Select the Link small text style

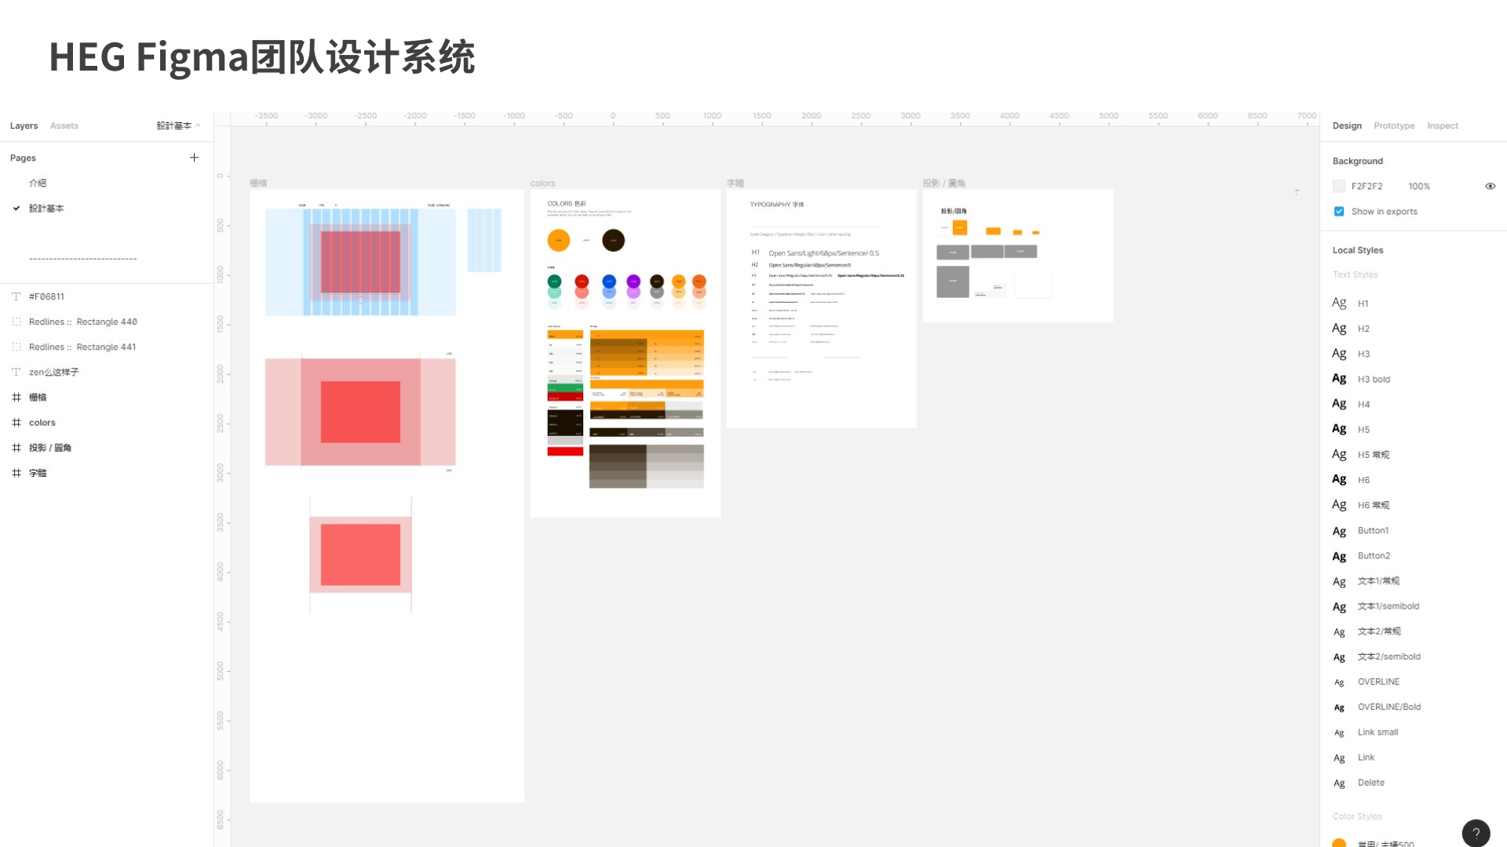pos(1377,732)
